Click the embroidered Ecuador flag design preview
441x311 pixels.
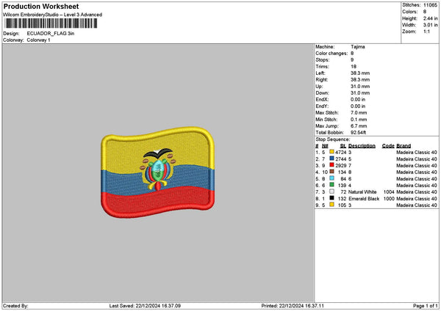(x=157, y=172)
